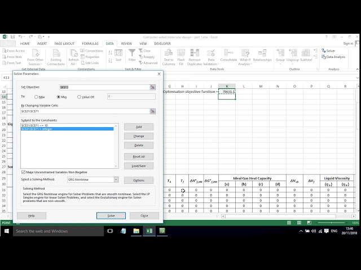Screen dimensions: 361x270
Task: Expand the Ungroup dropdown
Action: 293,62
